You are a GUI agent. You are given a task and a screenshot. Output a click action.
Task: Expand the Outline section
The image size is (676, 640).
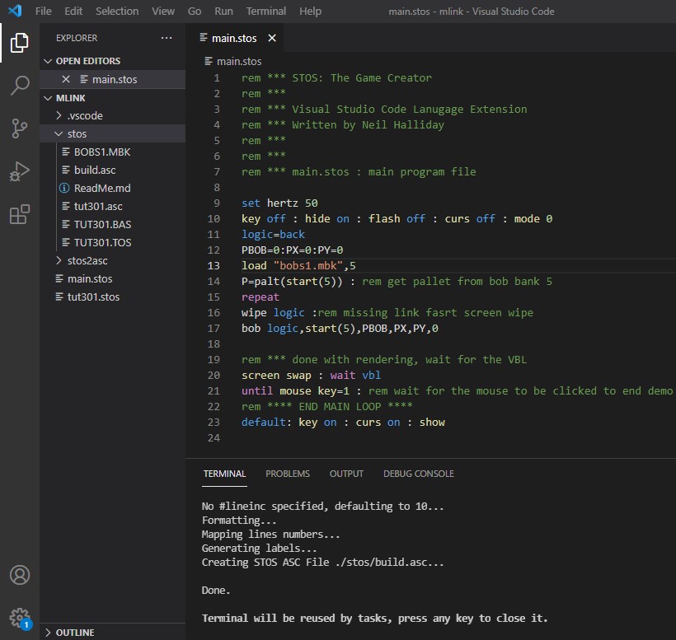click(74, 633)
